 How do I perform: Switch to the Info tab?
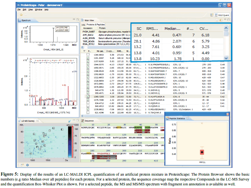point(83,24)
